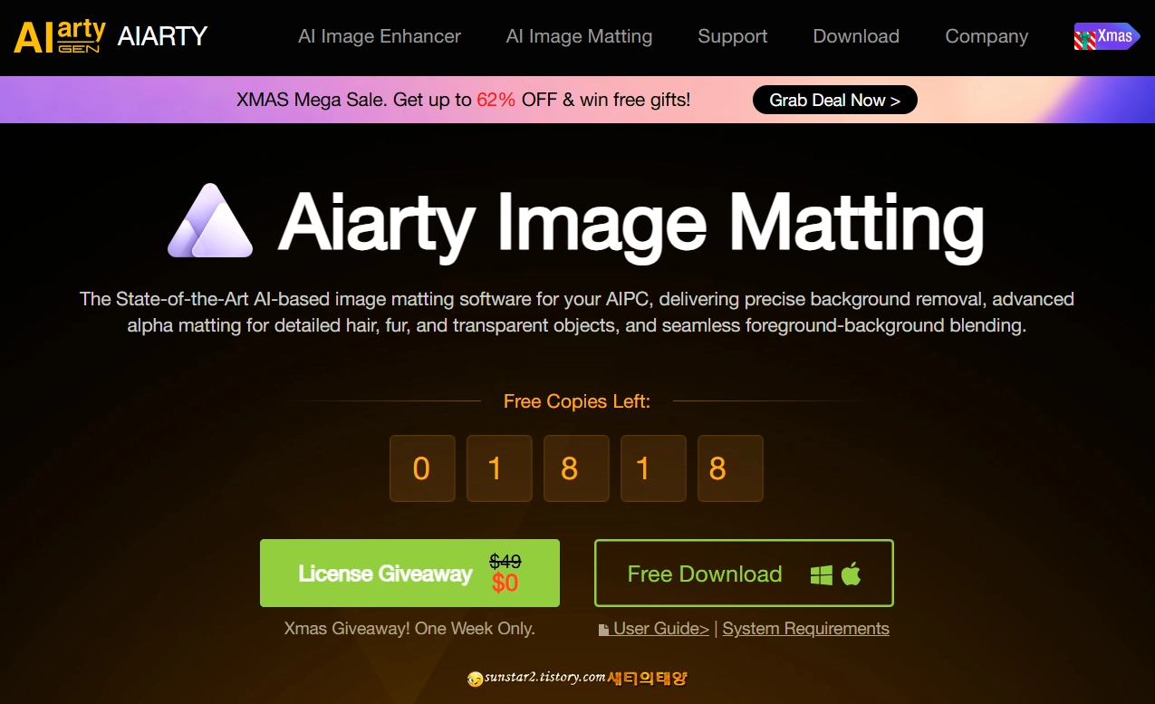1155x704 pixels.
Task: Click the License Giveaway button
Action: click(x=409, y=573)
